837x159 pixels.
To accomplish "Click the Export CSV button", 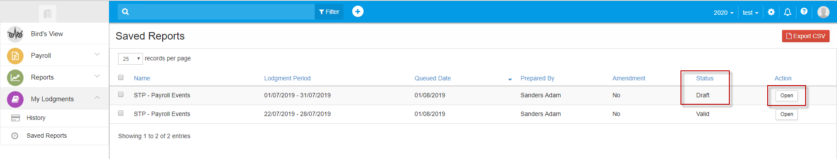I will [x=806, y=36].
